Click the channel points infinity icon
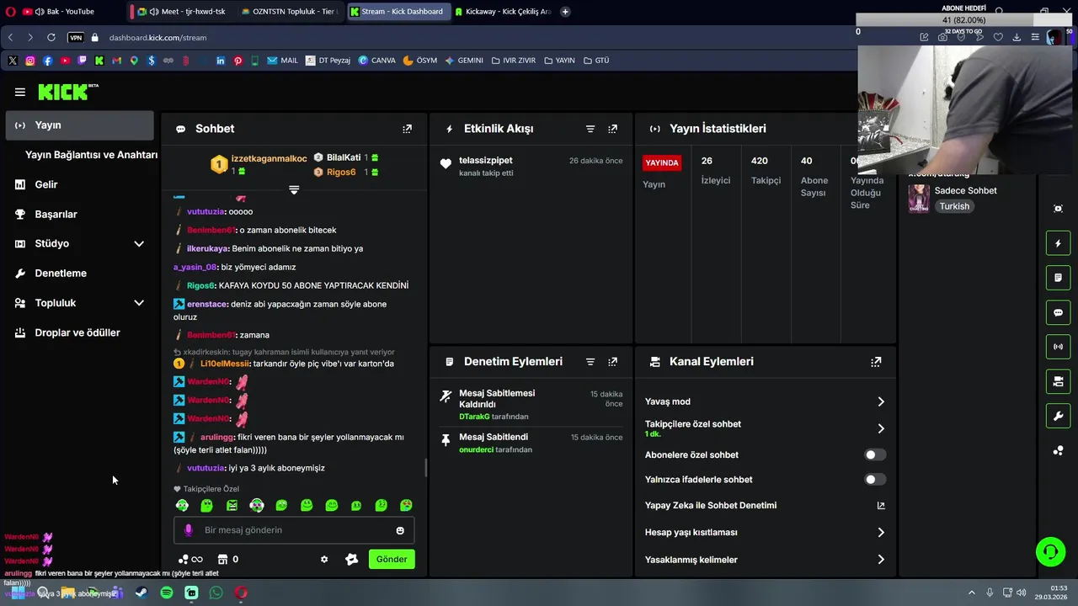1078x606 pixels. [190, 560]
